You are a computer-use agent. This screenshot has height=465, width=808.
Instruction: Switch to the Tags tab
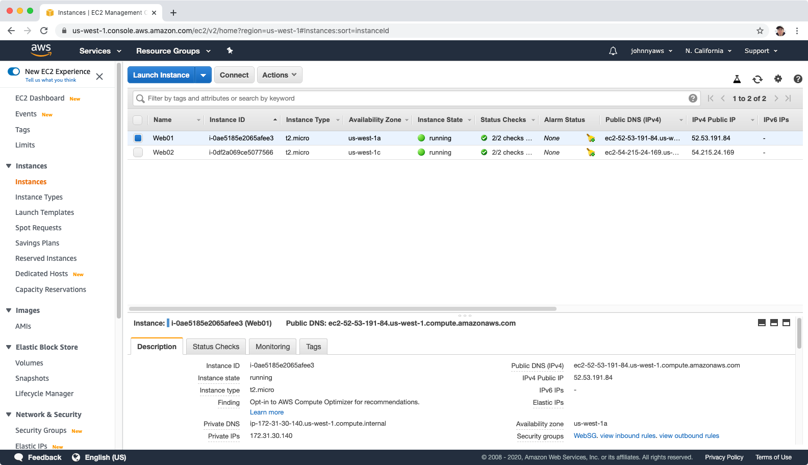[x=313, y=347]
